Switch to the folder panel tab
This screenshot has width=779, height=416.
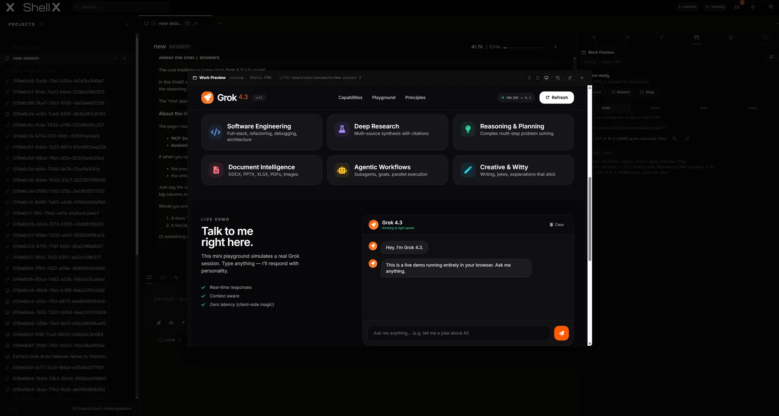click(x=765, y=37)
